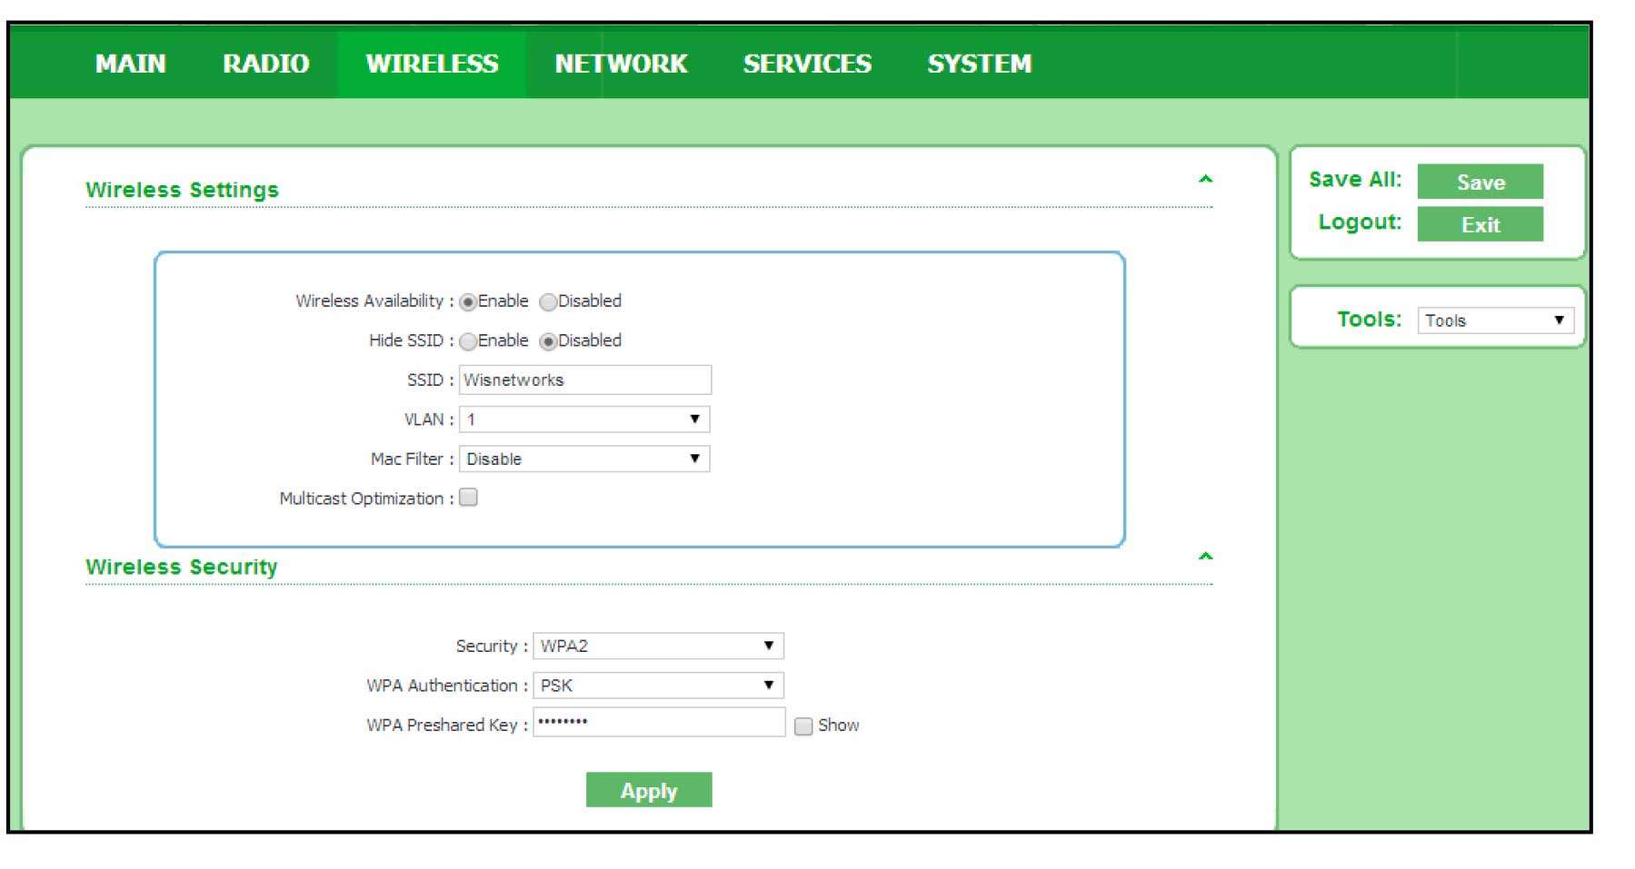Click the SSID field containing Wisnetworks
Viewport: 1635px width, 869px height.
[x=585, y=380]
